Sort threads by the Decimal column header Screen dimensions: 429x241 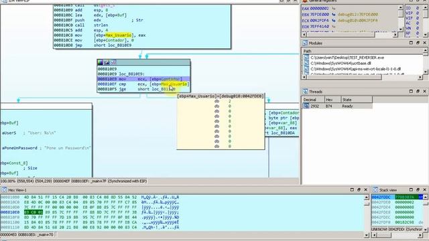pyautogui.click(x=313, y=100)
